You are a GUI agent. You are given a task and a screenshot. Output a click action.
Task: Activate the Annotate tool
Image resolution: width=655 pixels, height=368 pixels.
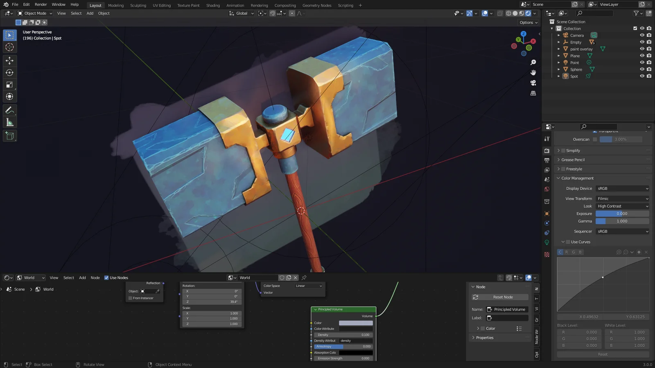[9, 110]
